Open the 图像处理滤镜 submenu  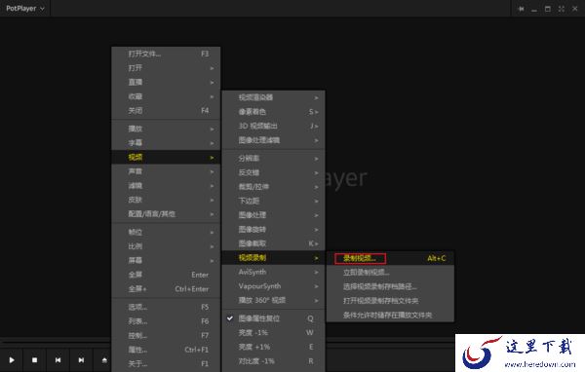pyautogui.click(x=273, y=140)
